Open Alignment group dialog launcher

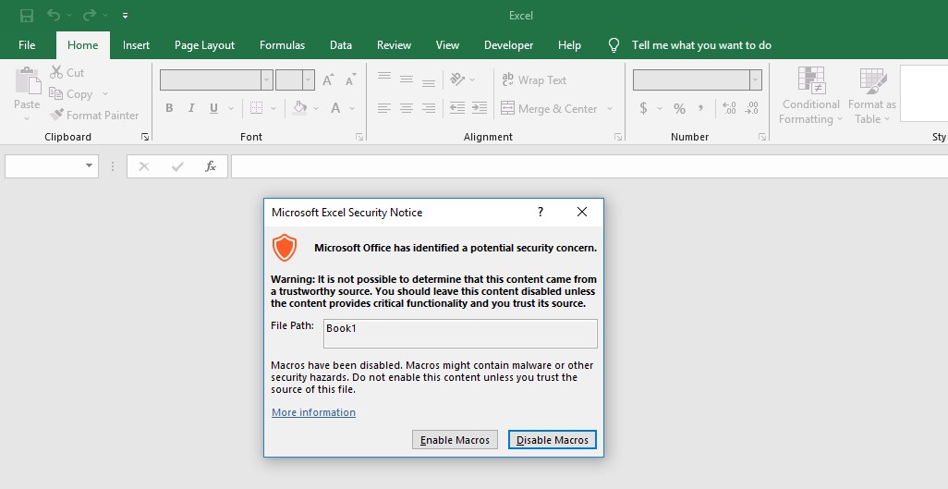click(x=618, y=138)
